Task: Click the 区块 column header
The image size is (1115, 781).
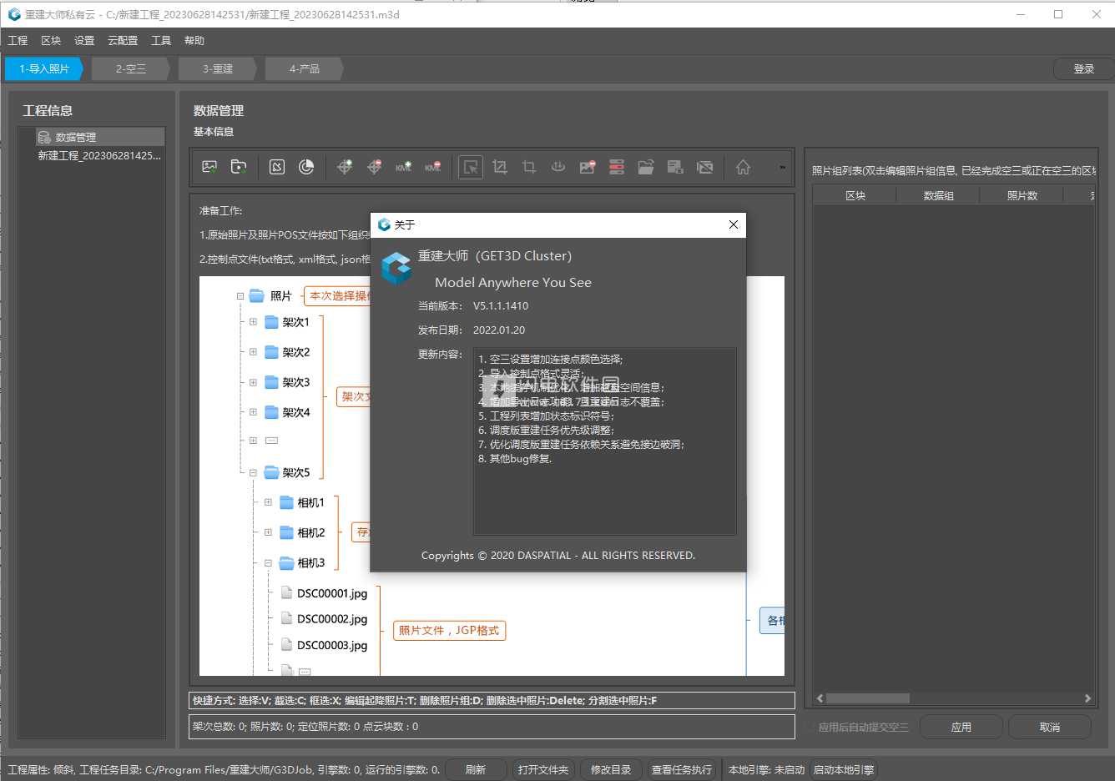Action: click(x=855, y=195)
